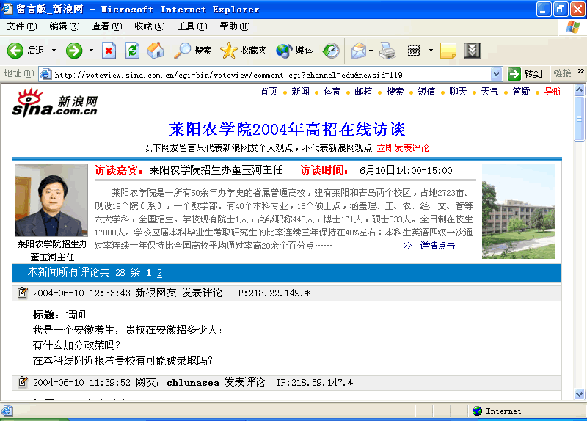587x421 pixels.
Task: Open the 查看(V) menu
Action: [107, 26]
